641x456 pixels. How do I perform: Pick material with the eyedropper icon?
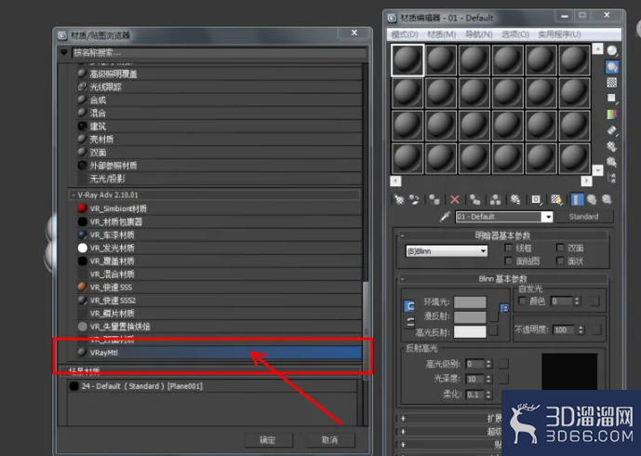445,216
